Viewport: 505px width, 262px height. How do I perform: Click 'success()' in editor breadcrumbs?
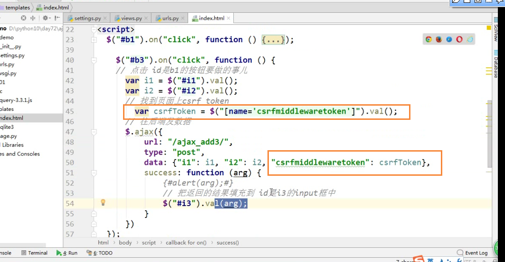[x=228, y=243]
